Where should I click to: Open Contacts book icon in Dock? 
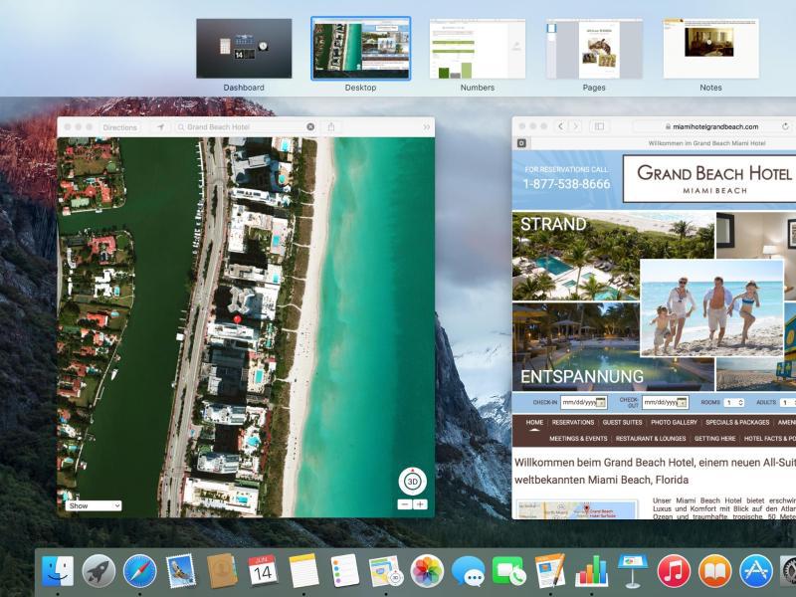pyautogui.click(x=222, y=570)
